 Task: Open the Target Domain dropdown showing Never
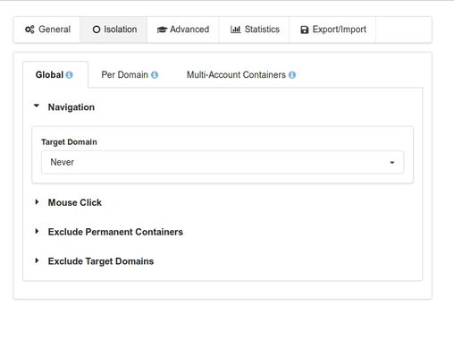pyautogui.click(x=223, y=162)
